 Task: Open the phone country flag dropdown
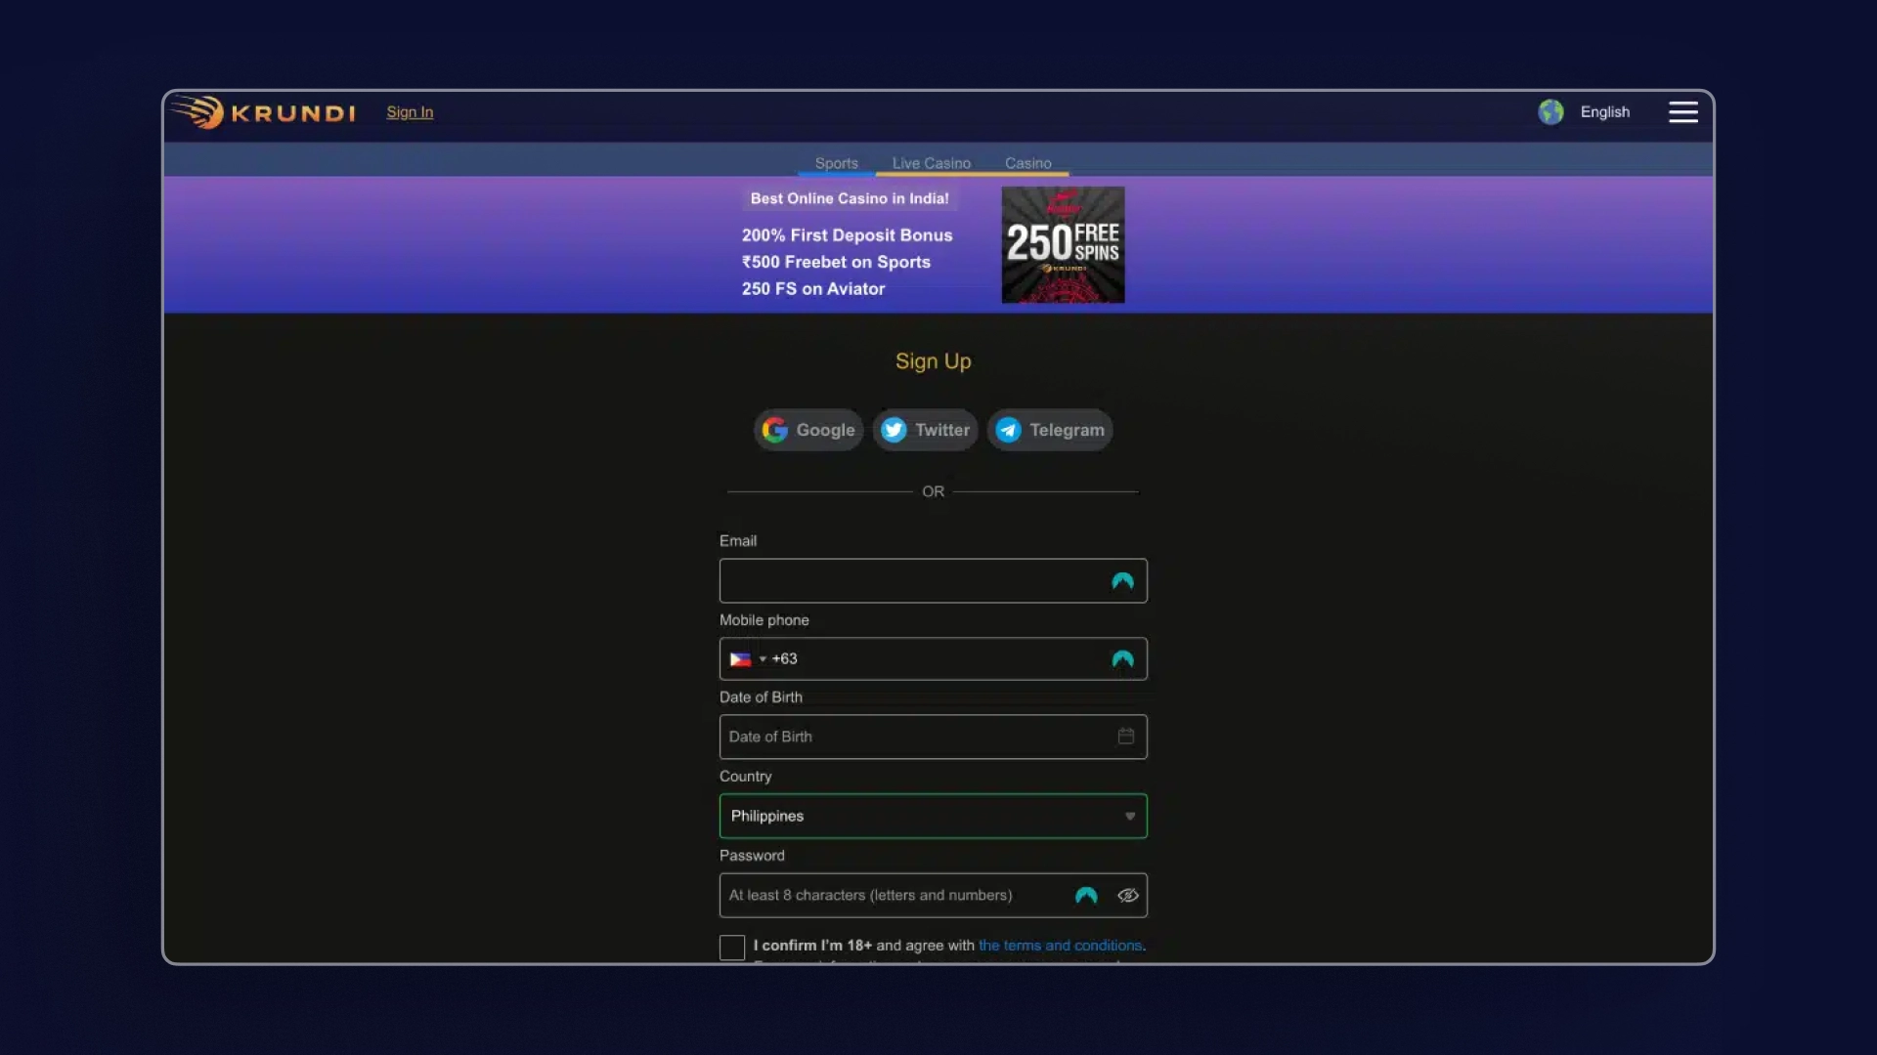(x=747, y=659)
